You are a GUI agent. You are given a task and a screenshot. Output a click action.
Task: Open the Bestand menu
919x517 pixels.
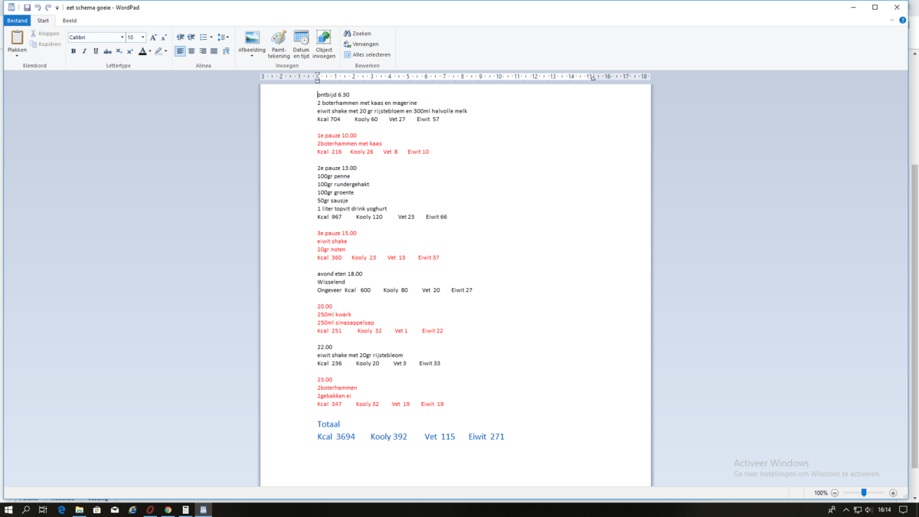pos(17,21)
